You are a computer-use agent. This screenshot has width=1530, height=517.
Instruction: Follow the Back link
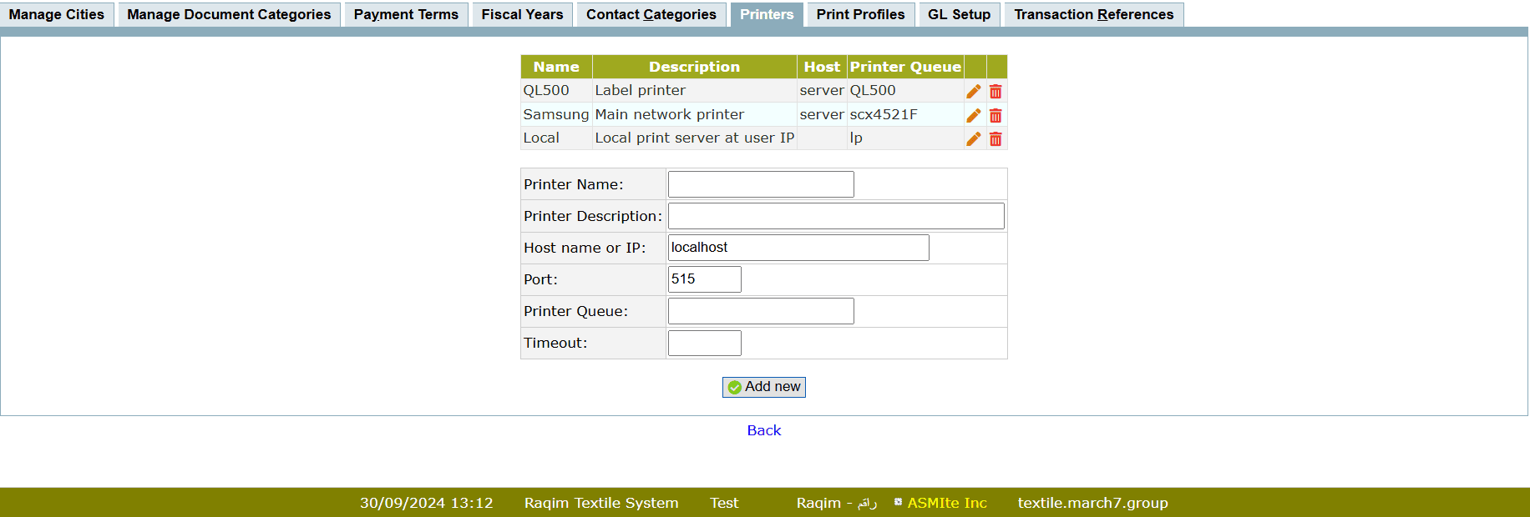(x=763, y=430)
